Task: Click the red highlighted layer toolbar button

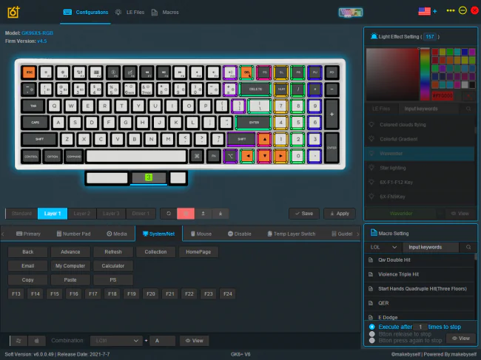Action: [186, 214]
